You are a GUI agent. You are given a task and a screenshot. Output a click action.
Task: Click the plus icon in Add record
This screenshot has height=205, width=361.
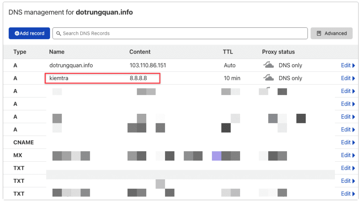[17, 33]
